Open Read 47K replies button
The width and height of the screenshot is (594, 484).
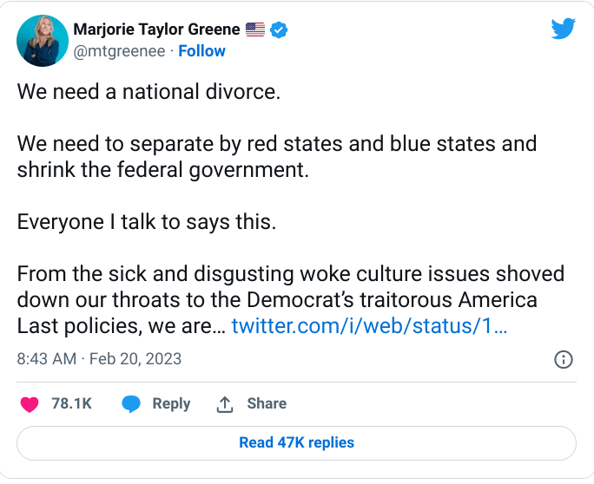(296, 442)
